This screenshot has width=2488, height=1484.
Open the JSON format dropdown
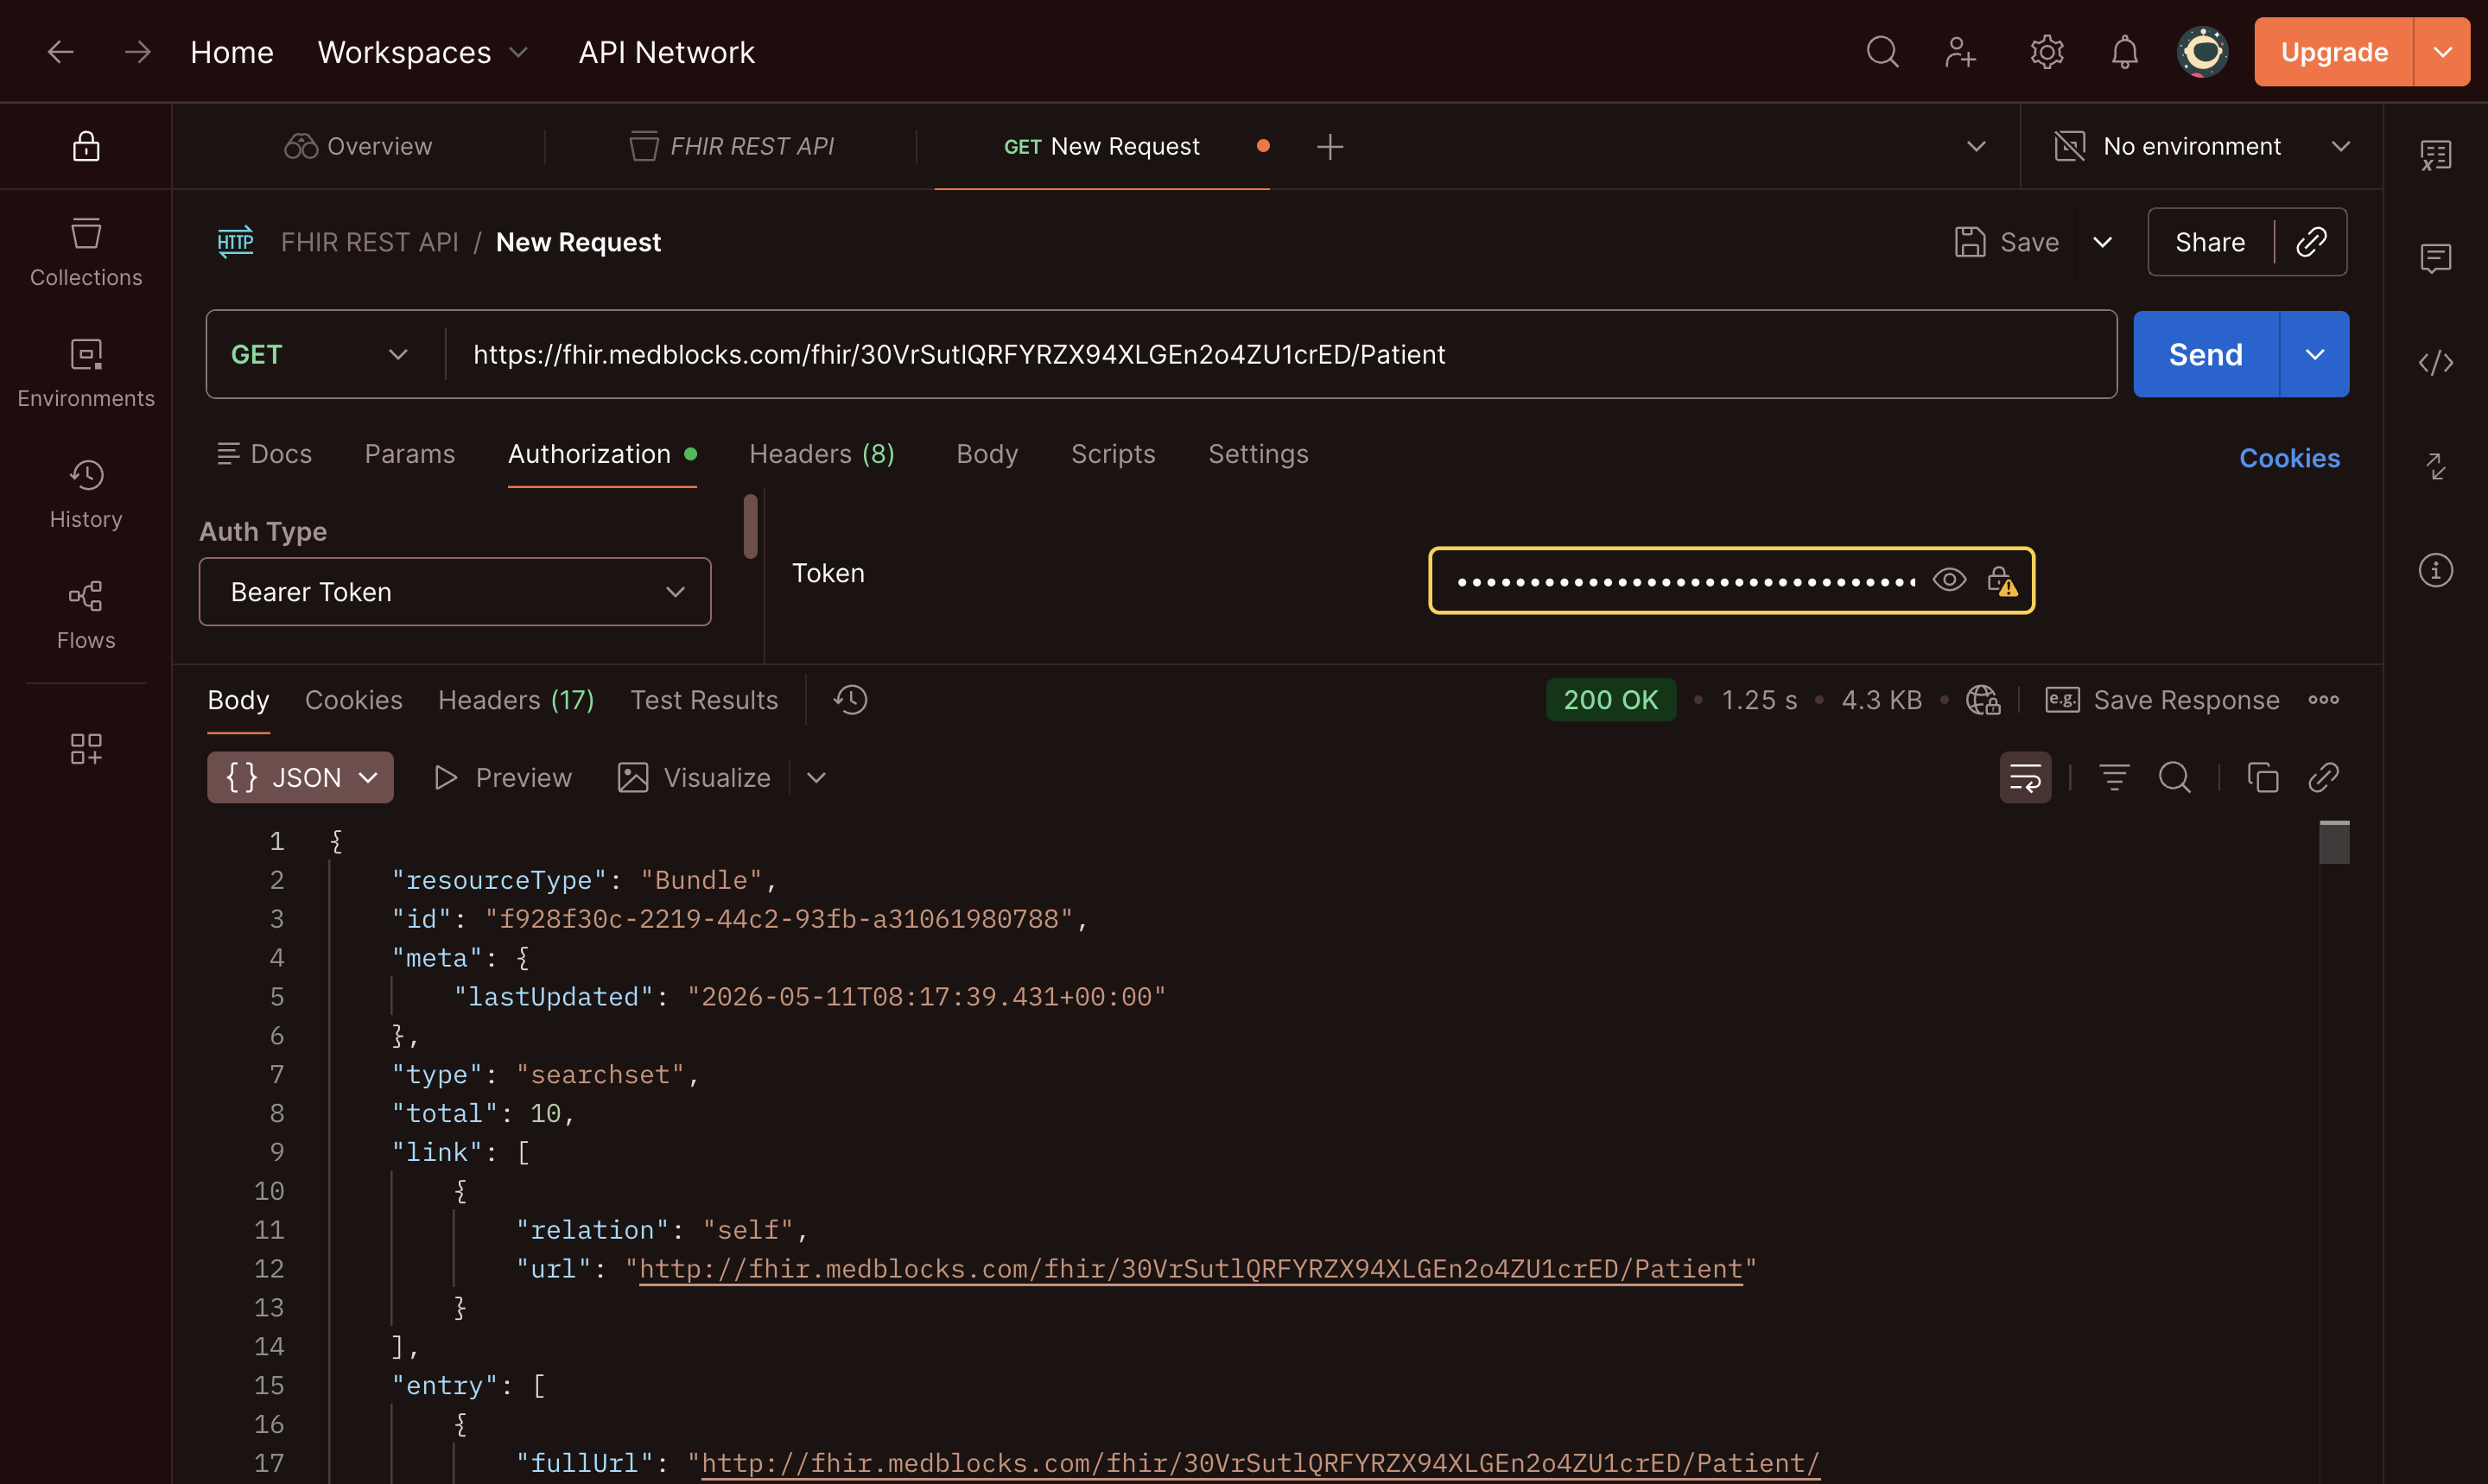click(300, 777)
